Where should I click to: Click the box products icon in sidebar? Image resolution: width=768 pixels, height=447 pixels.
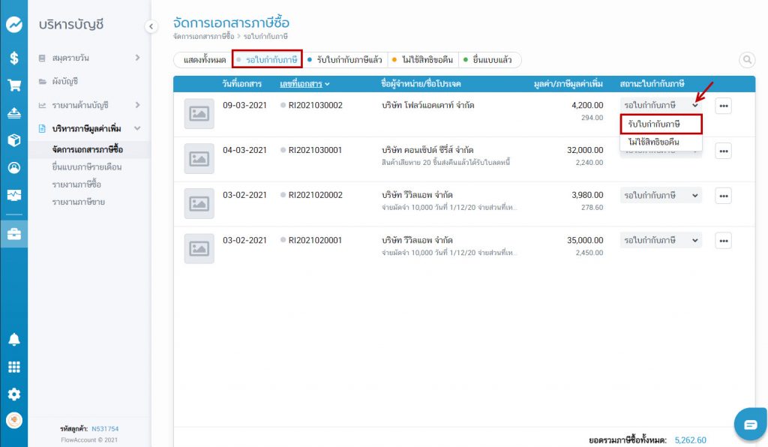(13, 140)
